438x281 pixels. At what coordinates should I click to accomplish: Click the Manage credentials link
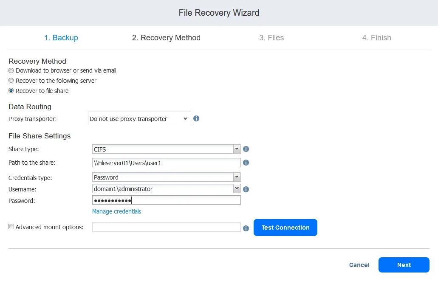(116, 211)
